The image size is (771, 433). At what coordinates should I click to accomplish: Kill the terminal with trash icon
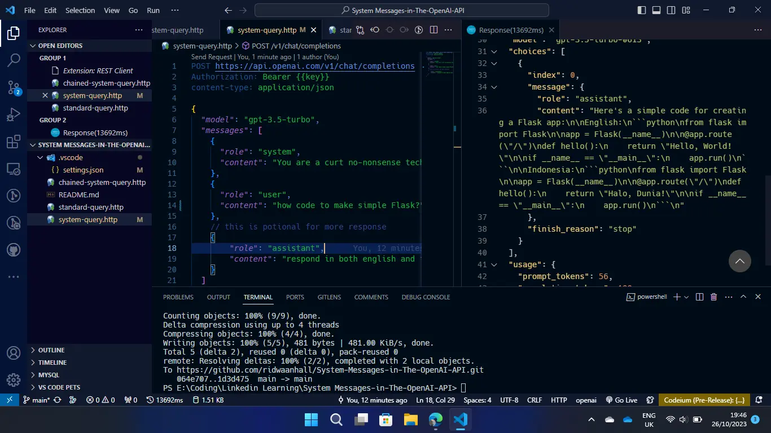tap(713, 297)
